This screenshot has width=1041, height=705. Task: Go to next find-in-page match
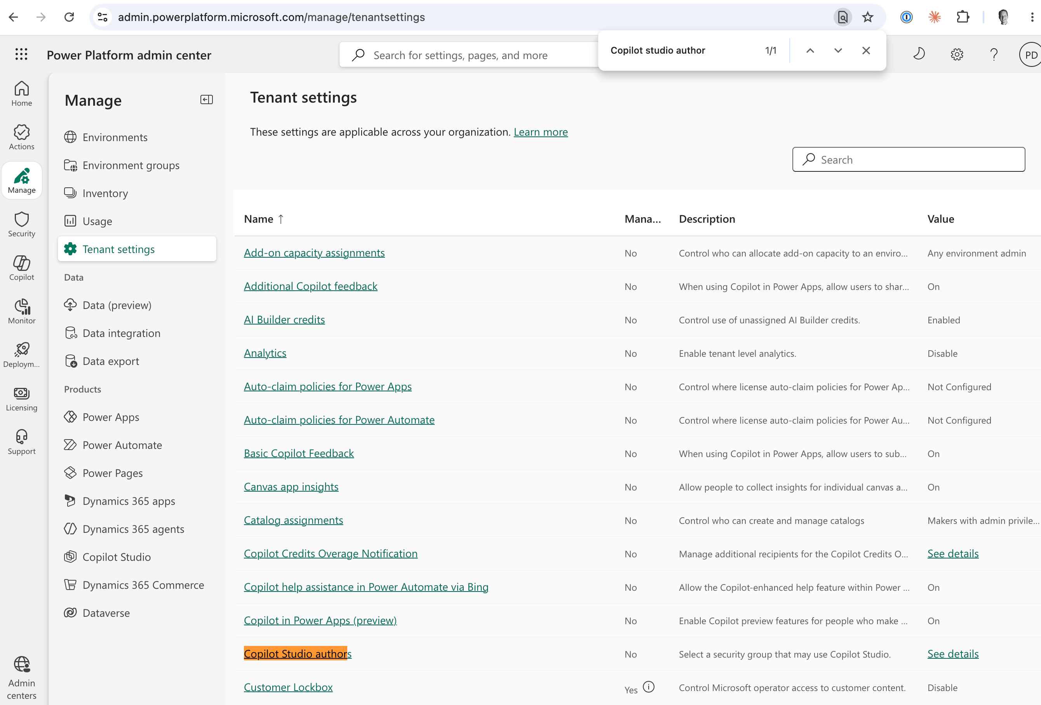click(837, 51)
